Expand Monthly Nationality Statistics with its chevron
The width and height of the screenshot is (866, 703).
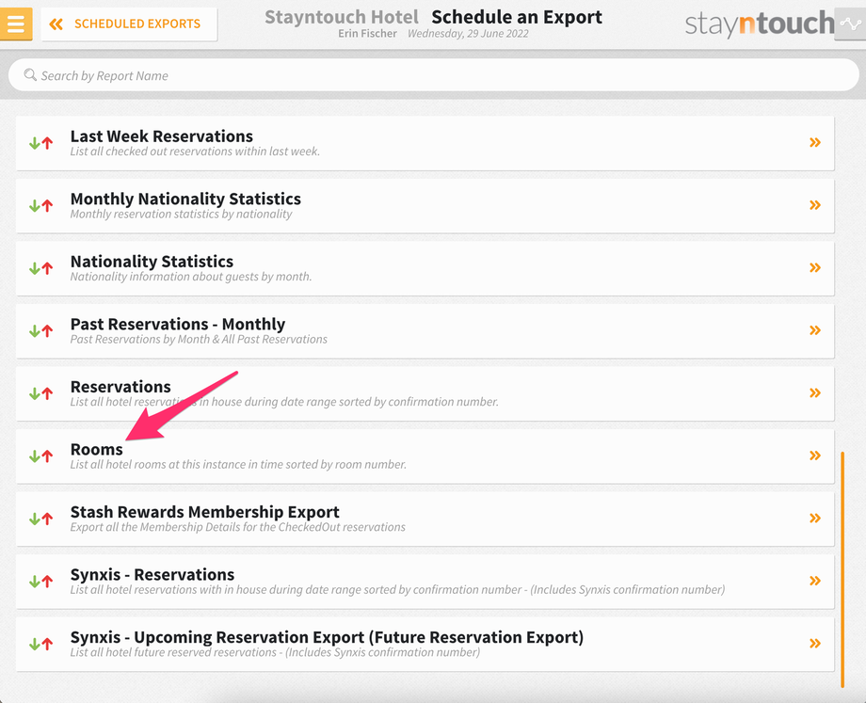coord(814,205)
